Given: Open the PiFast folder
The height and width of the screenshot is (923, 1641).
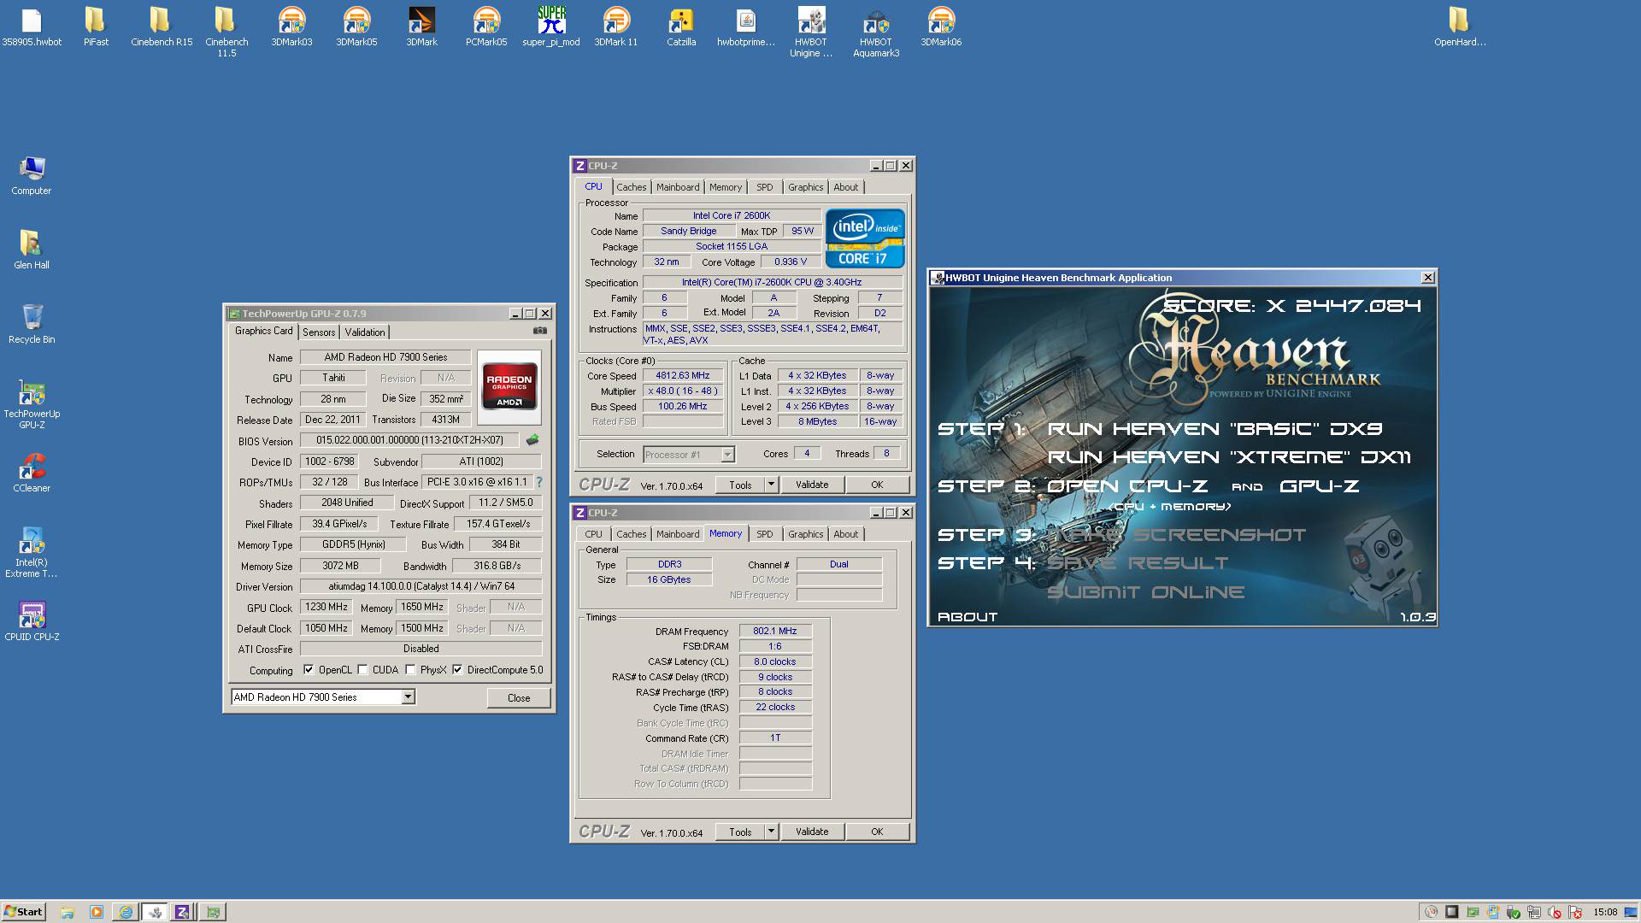Looking at the screenshot, I should coord(96,26).
